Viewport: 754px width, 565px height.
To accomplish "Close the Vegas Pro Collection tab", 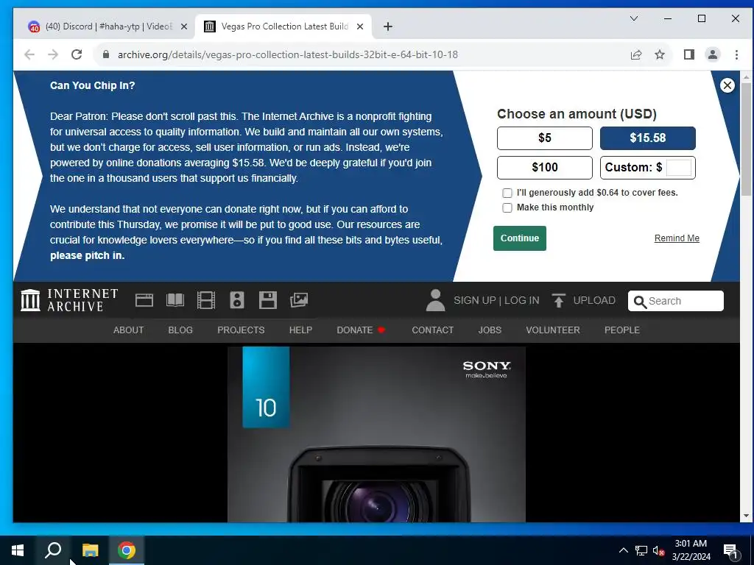I will click(x=359, y=26).
